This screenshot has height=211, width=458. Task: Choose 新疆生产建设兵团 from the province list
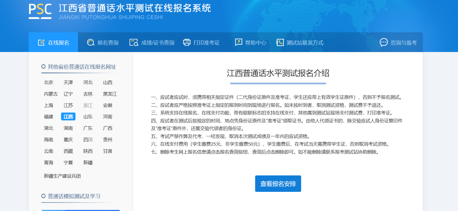coord(62,176)
